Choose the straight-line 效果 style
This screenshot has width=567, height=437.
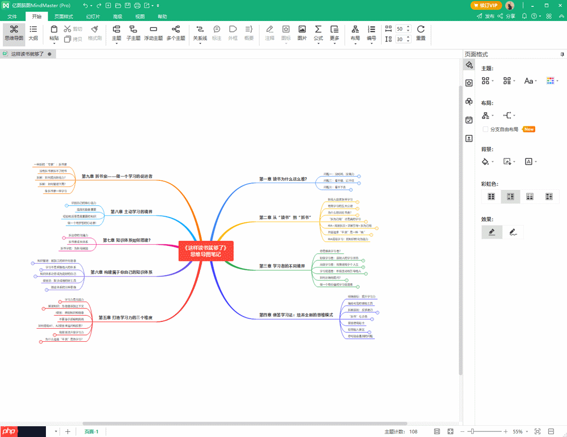tap(492, 232)
